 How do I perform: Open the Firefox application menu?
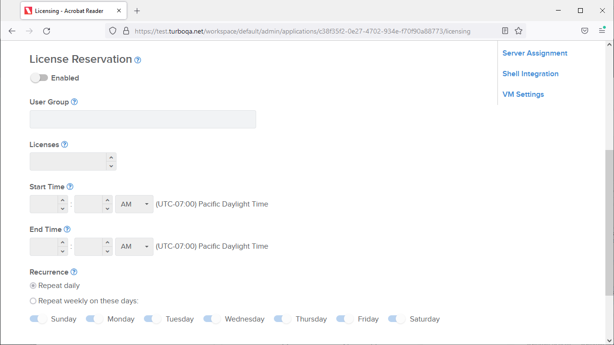tap(602, 31)
